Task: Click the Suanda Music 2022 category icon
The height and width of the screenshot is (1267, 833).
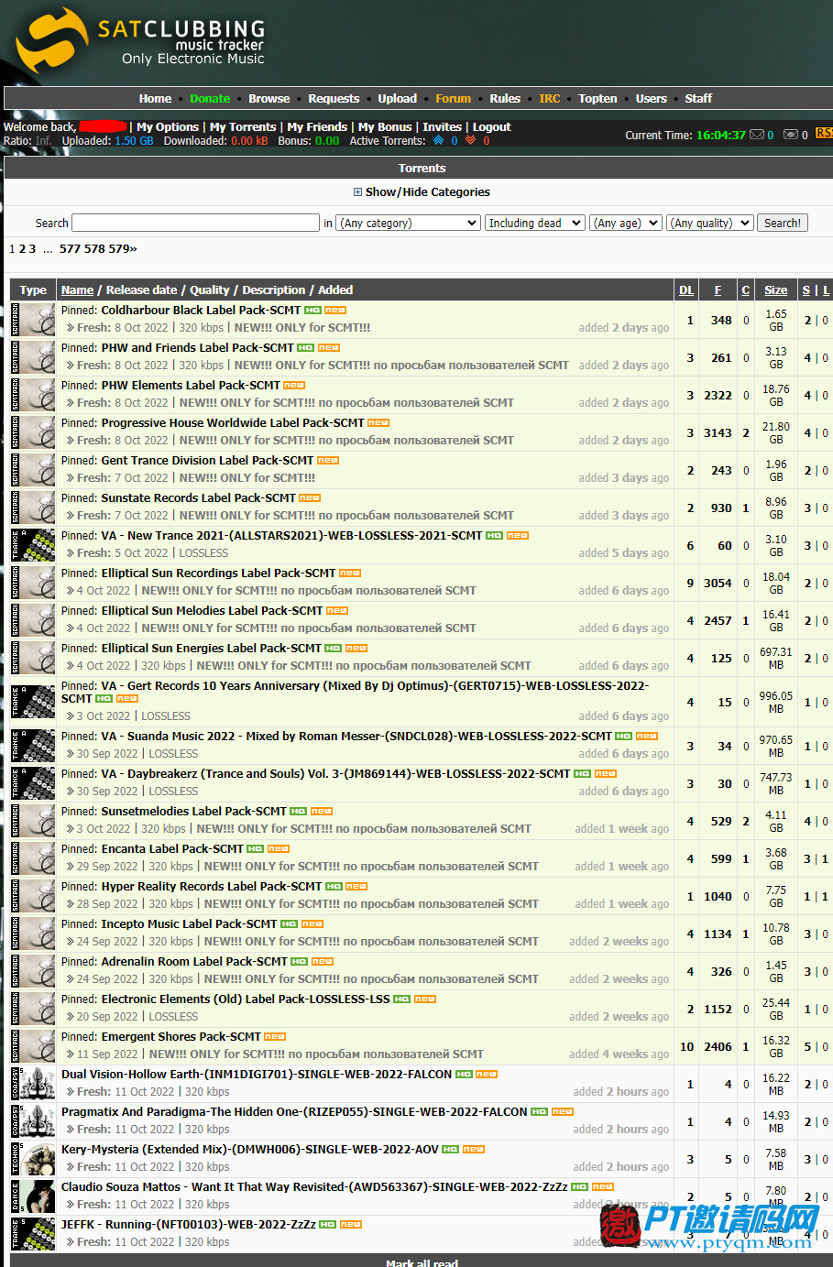Action: click(x=33, y=746)
